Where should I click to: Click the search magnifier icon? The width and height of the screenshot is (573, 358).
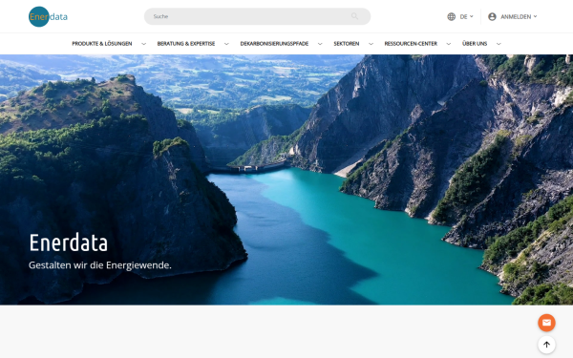tap(354, 16)
